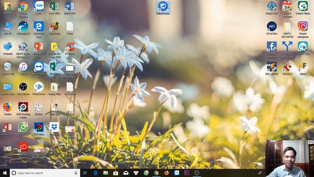Click the webcam video overlay thumbnail

(x=289, y=158)
